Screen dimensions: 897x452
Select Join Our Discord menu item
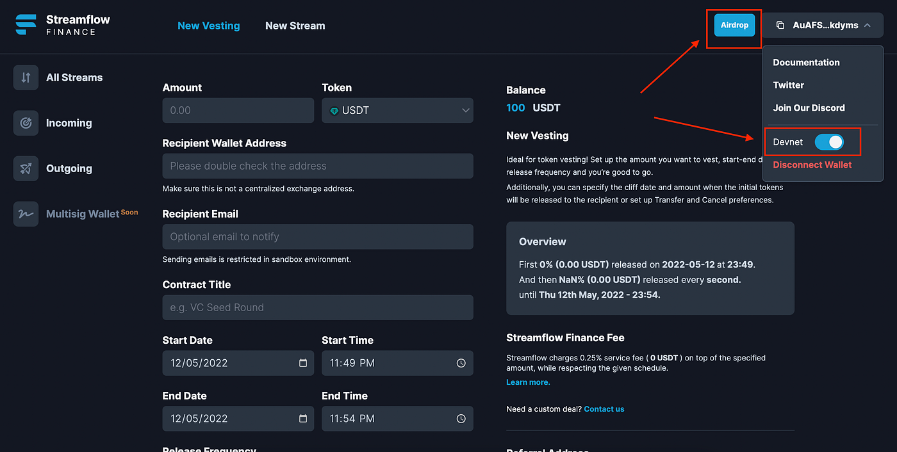click(x=809, y=108)
